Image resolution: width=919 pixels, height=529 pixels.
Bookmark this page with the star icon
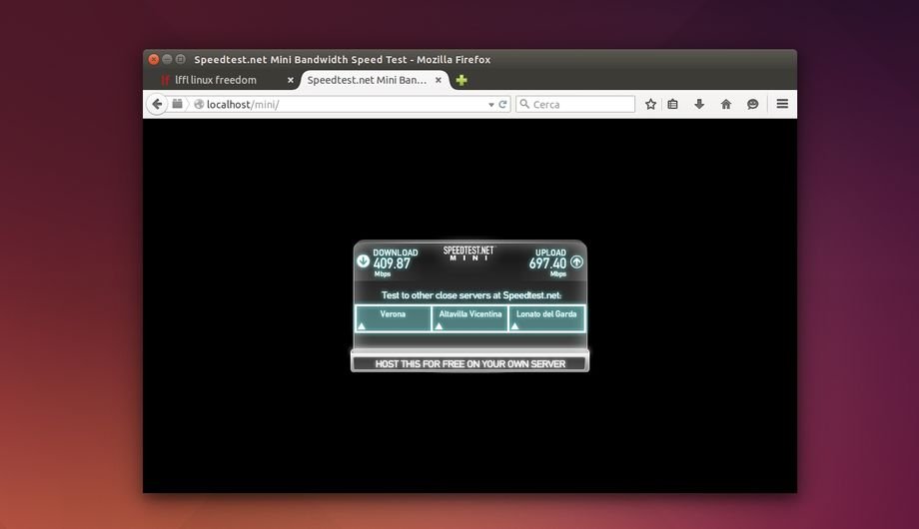point(650,104)
